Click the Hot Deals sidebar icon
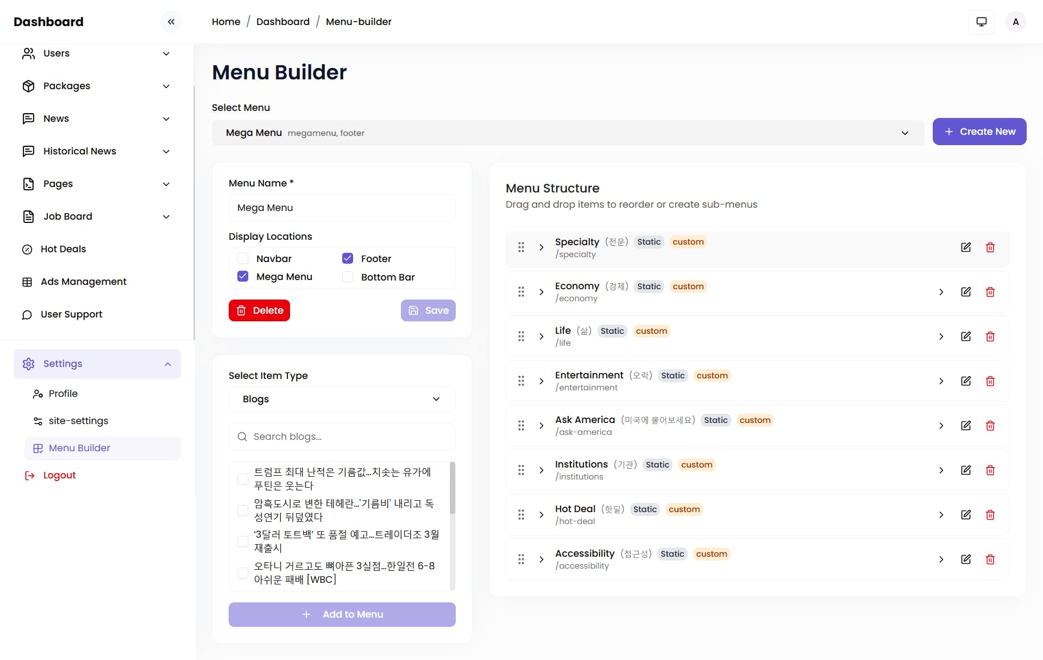The height and width of the screenshot is (660, 1043). 27,250
